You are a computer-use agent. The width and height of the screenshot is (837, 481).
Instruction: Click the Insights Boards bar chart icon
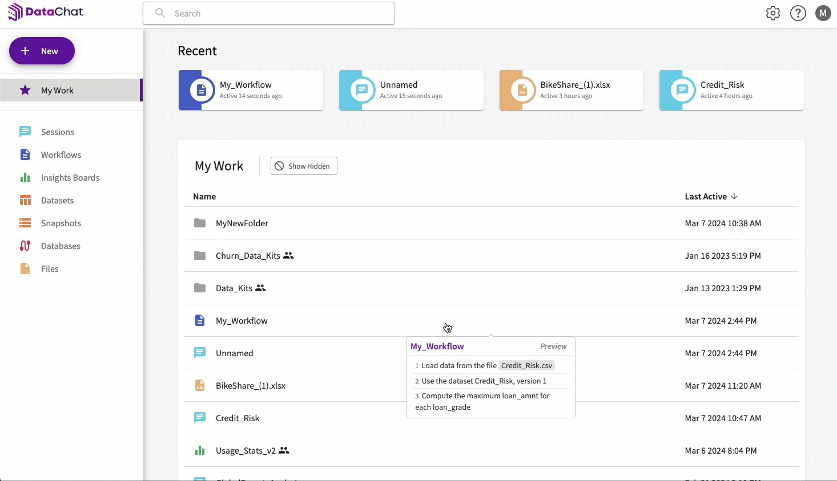pos(25,177)
